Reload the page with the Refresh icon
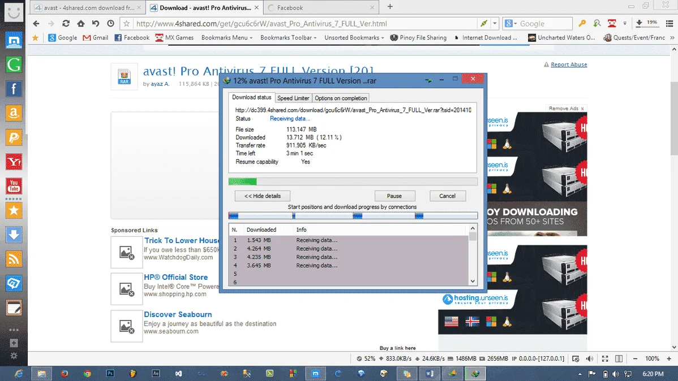Screen dimensions: 678x381 coord(66,24)
